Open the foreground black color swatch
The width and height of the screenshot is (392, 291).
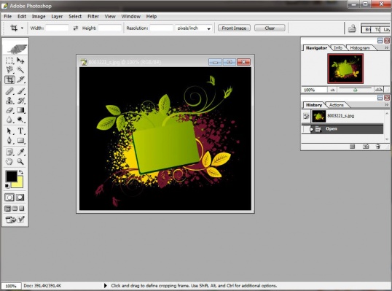point(11,176)
